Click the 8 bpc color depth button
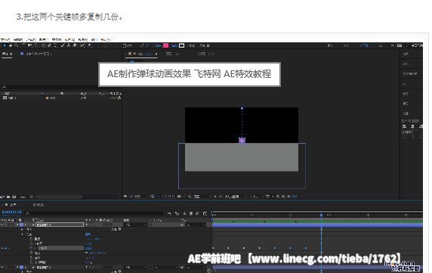 23,197
